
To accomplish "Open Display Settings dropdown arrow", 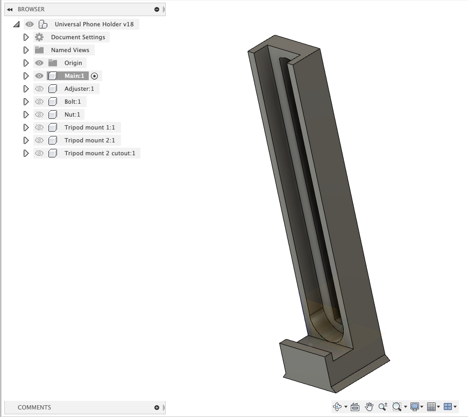I will [x=422, y=407].
